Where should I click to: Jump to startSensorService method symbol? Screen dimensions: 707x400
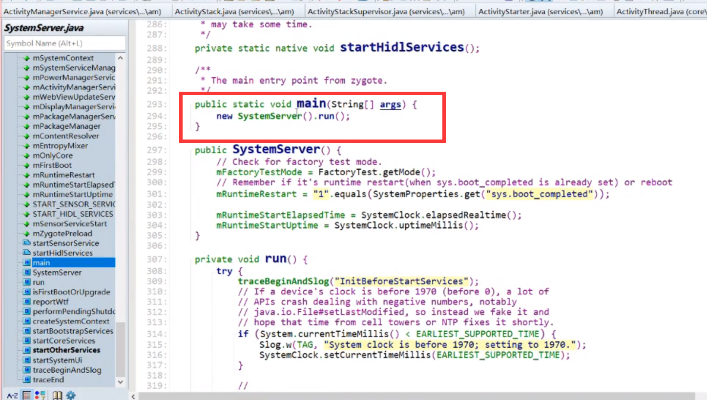pyautogui.click(x=65, y=243)
